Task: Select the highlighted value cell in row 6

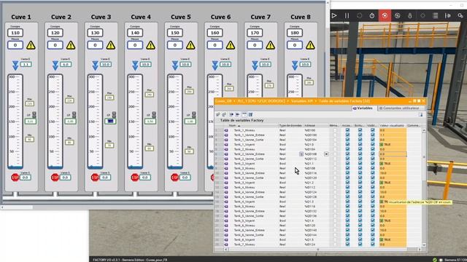Action: pos(393,154)
